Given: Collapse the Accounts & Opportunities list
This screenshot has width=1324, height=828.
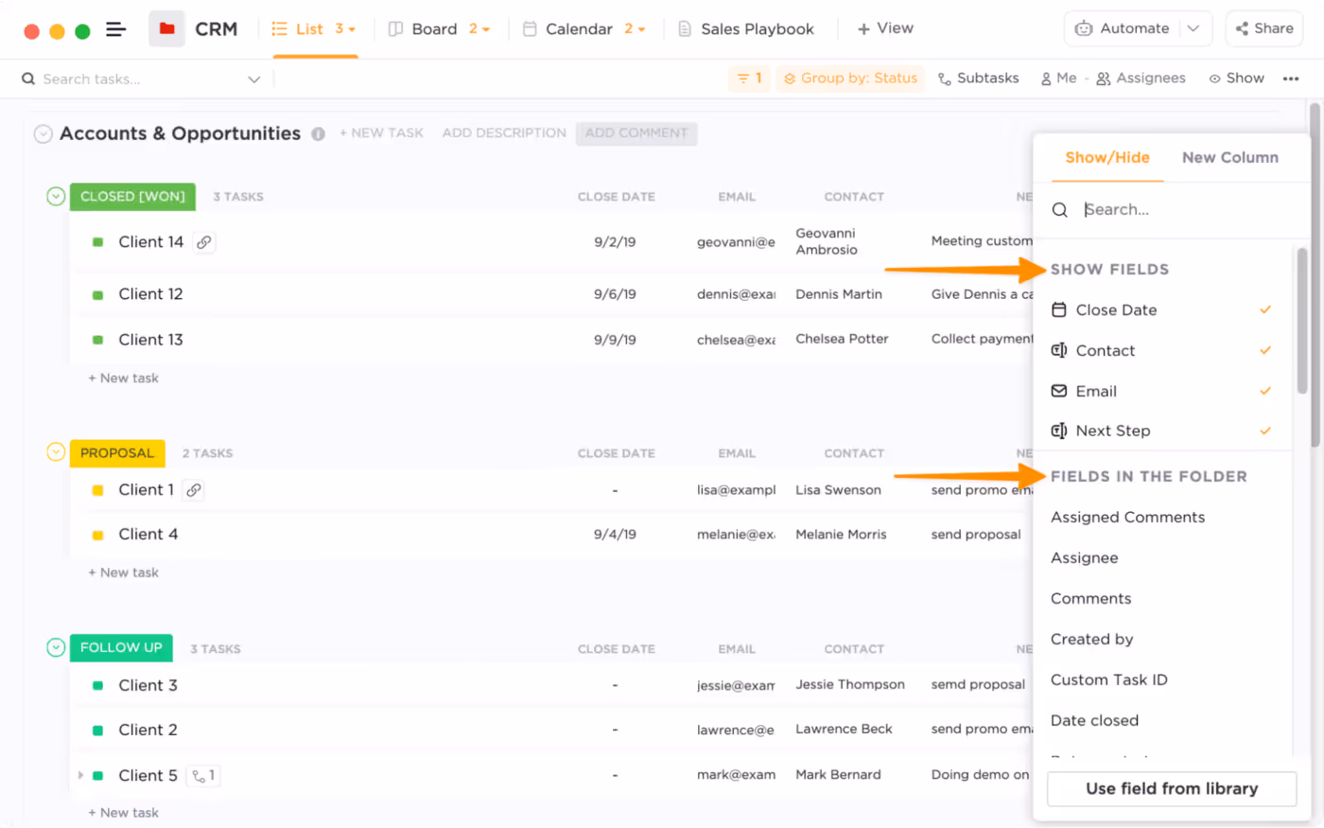Looking at the screenshot, I should [x=43, y=134].
